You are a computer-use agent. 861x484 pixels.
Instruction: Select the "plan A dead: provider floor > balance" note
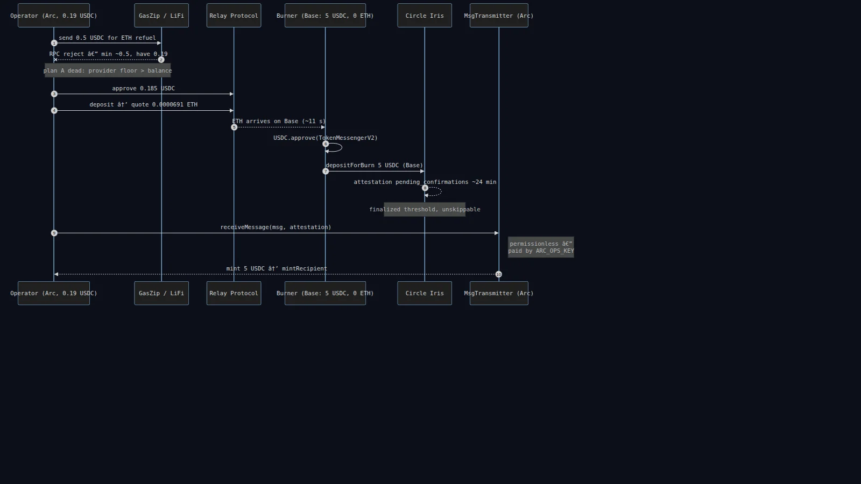pos(108,70)
